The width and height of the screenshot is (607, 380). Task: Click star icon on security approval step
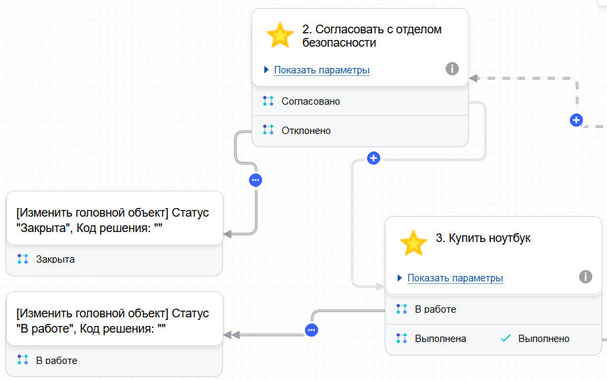[279, 36]
